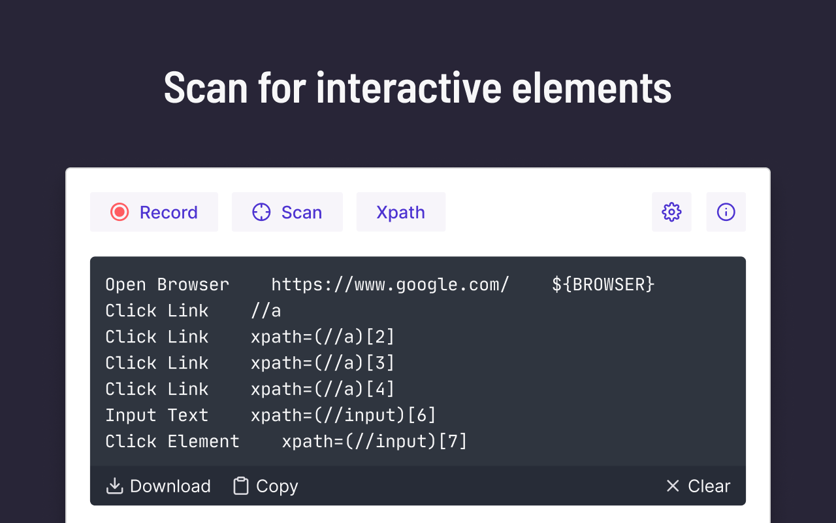Toggle recording with the Record button
This screenshot has width=836, height=523.
click(154, 212)
